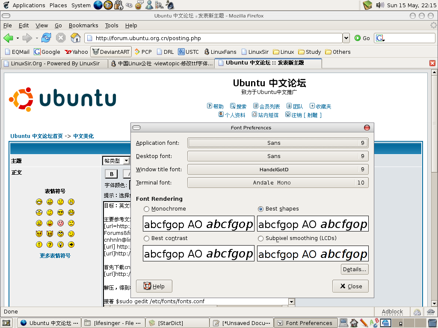Expand the Others bookmarks folder

pyautogui.click(x=337, y=52)
